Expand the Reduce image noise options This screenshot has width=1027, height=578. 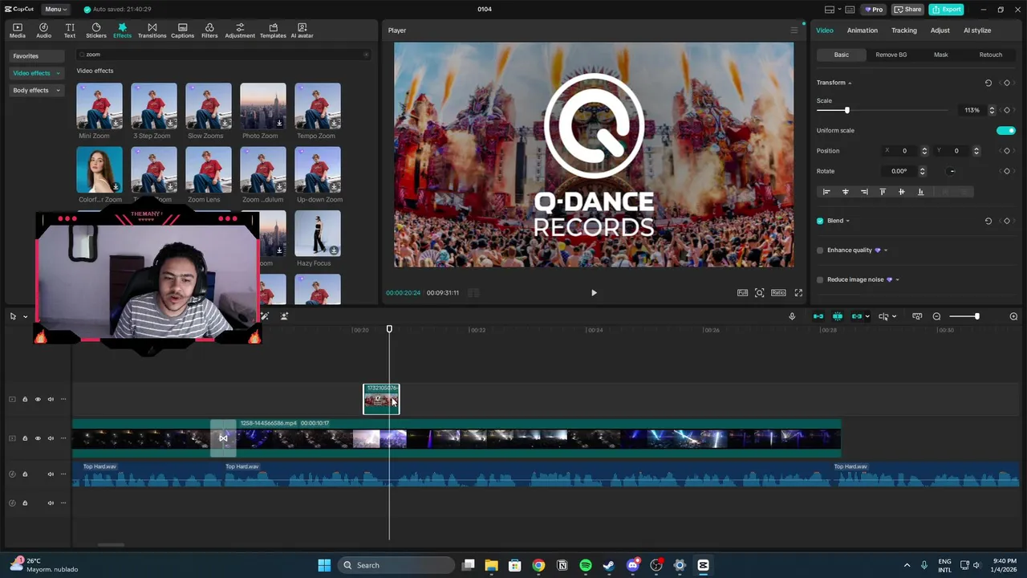[897, 279]
